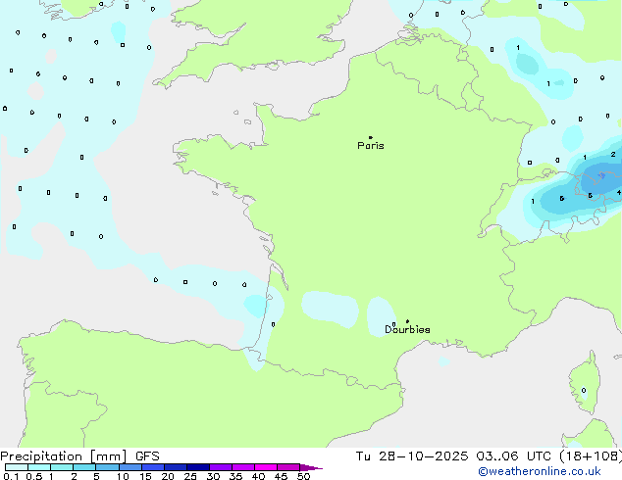The image size is (622, 480).
Task: Select the 35–40 mm legend swatch
Action: tap(243, 467)
